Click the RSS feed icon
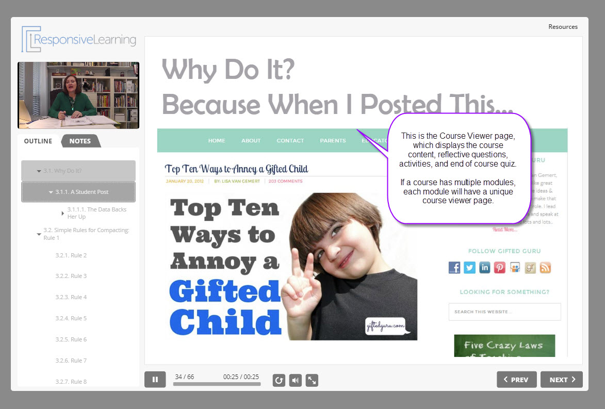 point(545,267)
